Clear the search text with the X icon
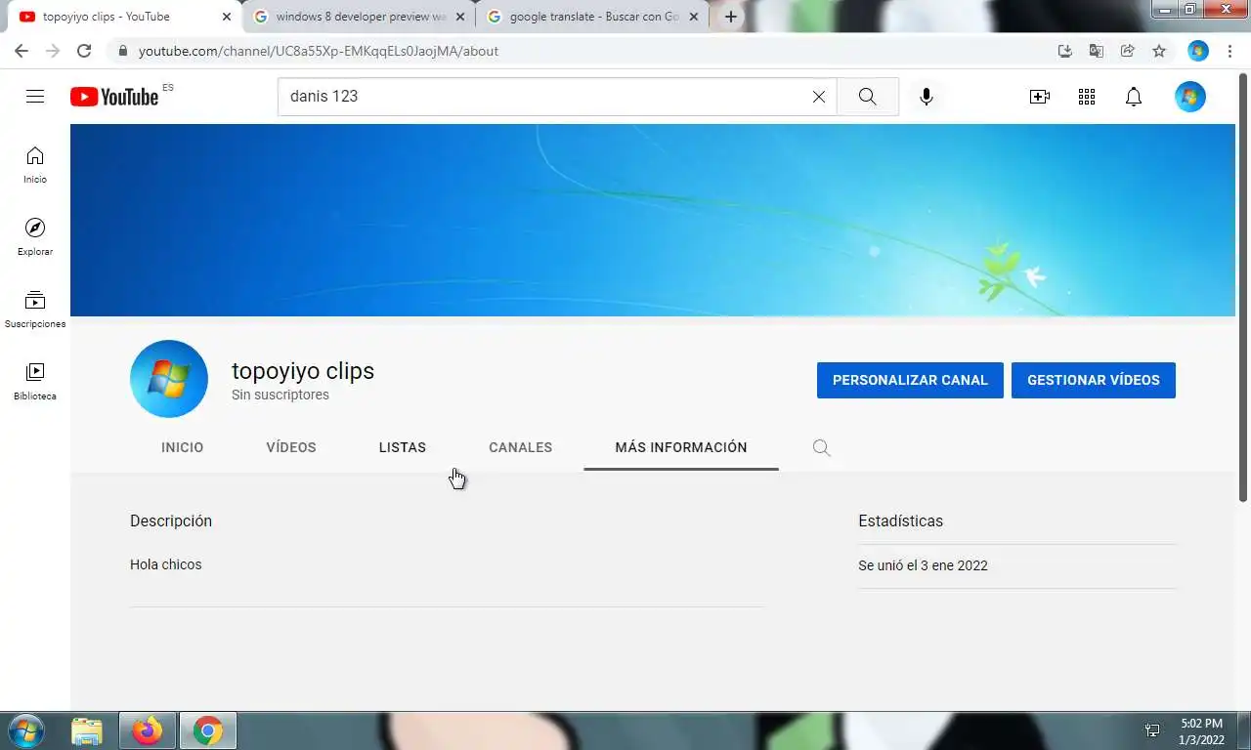This screenshot has width=1251, height=750. tap(819, 97)
